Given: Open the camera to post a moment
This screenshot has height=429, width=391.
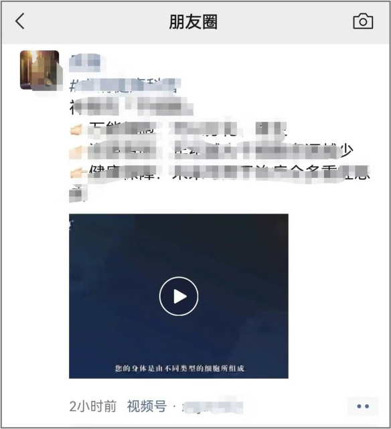Looking at the screenshot, I should (x=363, y=21).
